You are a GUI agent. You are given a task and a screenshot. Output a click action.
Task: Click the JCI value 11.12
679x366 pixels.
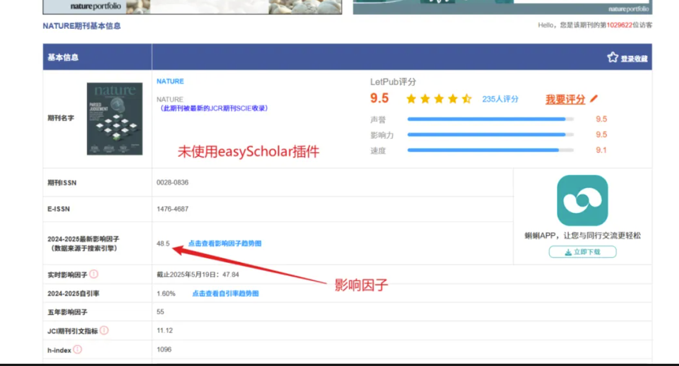pyautogui.click(x=165, y=330)
